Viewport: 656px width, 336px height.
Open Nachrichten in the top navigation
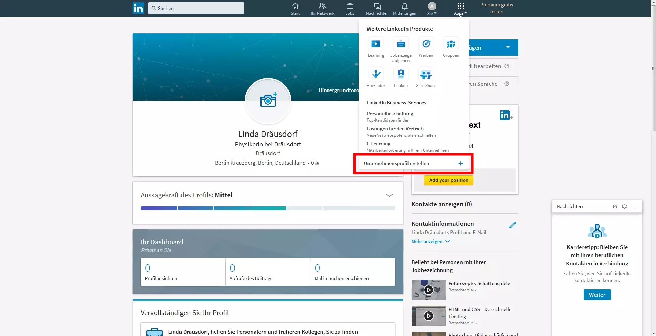(x=377, y=9)
